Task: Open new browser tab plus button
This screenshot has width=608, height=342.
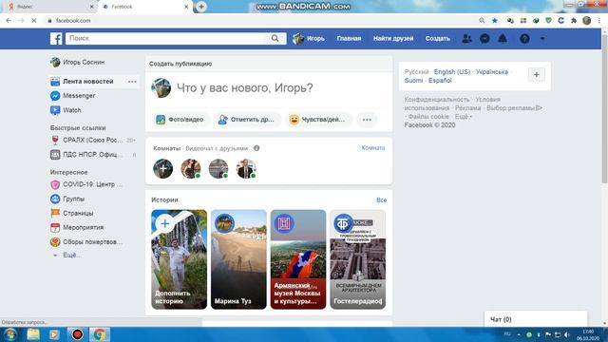Action: click(x=201, y=7)
